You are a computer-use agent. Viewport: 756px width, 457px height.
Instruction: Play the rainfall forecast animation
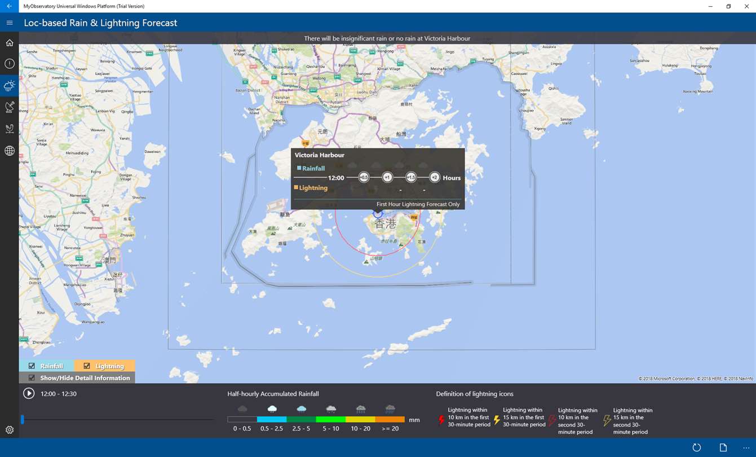click(29, 393)
